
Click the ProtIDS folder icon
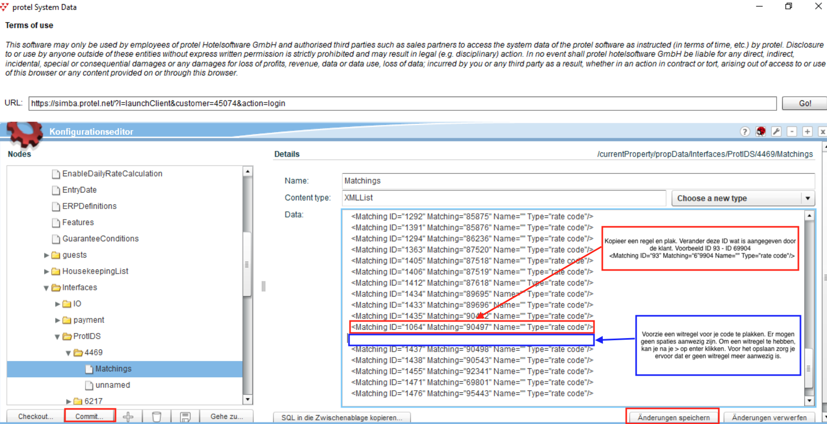point(67,336)
